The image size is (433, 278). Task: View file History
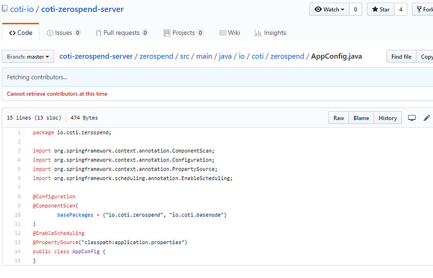point(388,118)
